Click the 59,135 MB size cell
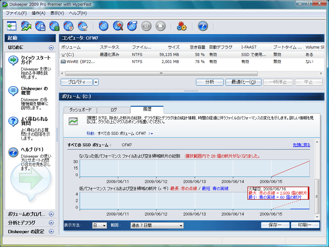 point(169,55)
